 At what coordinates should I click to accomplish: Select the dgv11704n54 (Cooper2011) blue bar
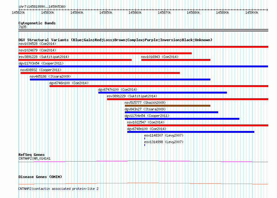pos(182,119)
